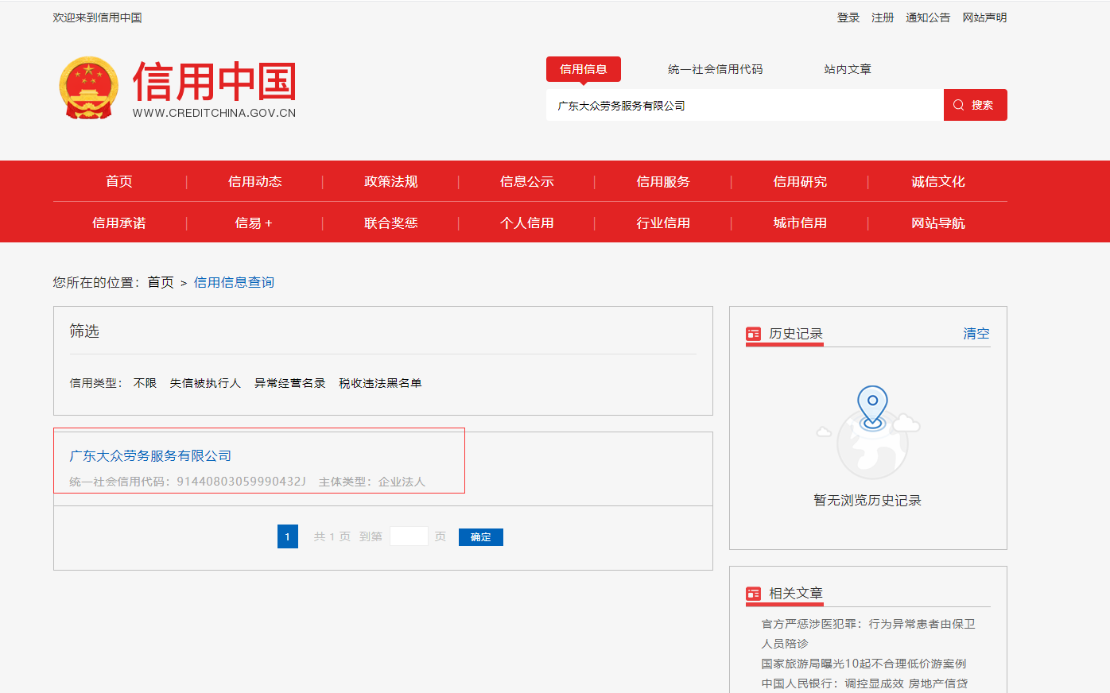Click 清空 to clear browsing history
Viewport: 1110px width, 693px height.
tap(977, 333)
